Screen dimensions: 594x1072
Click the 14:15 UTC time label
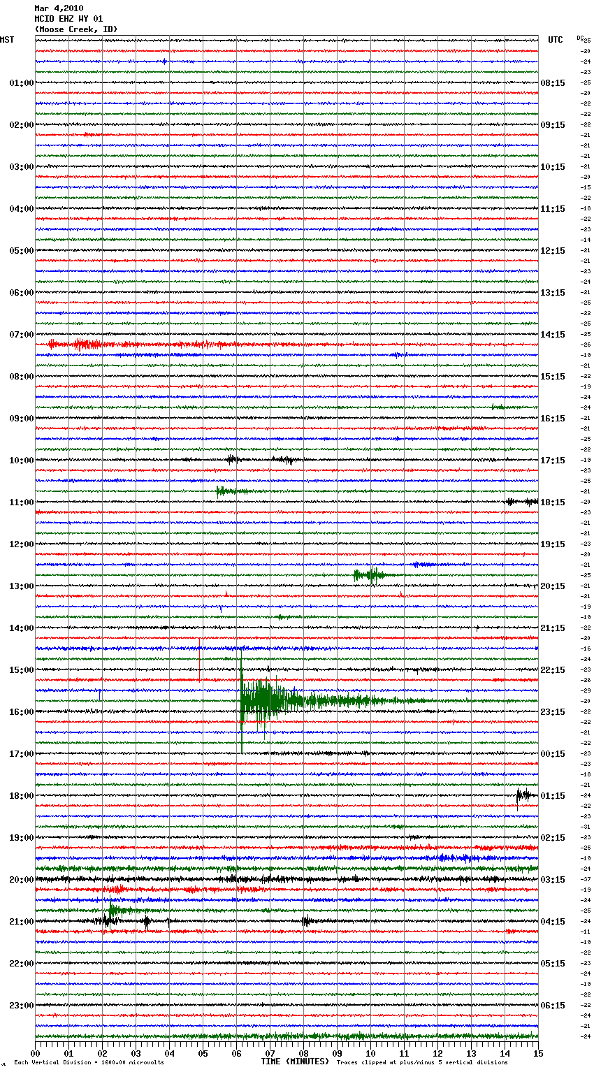tap(553, 335)
